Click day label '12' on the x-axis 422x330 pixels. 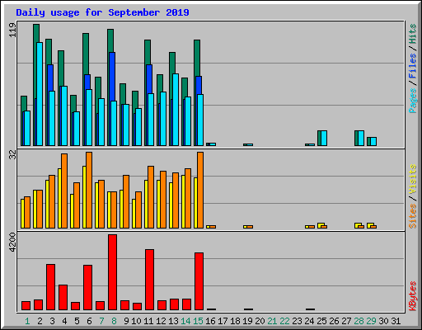(x=161, y=321)
